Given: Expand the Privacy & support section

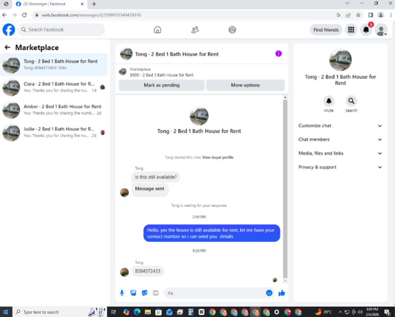Looking at the screenshot, I should tap(340, 167).
